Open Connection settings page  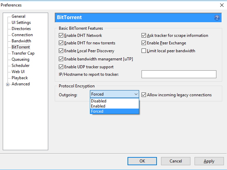tap(22, 35)
